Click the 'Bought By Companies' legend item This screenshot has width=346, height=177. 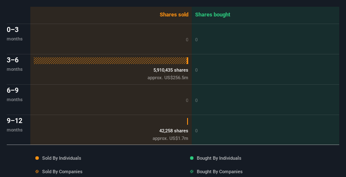click(x=216, y=172)
